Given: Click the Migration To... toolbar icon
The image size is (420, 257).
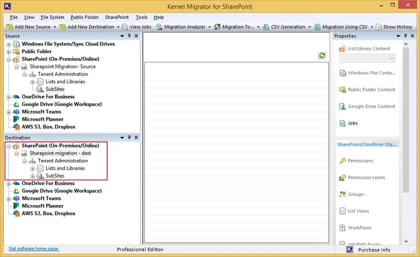Looking at the screenshot, I should (x=217, y=27).
